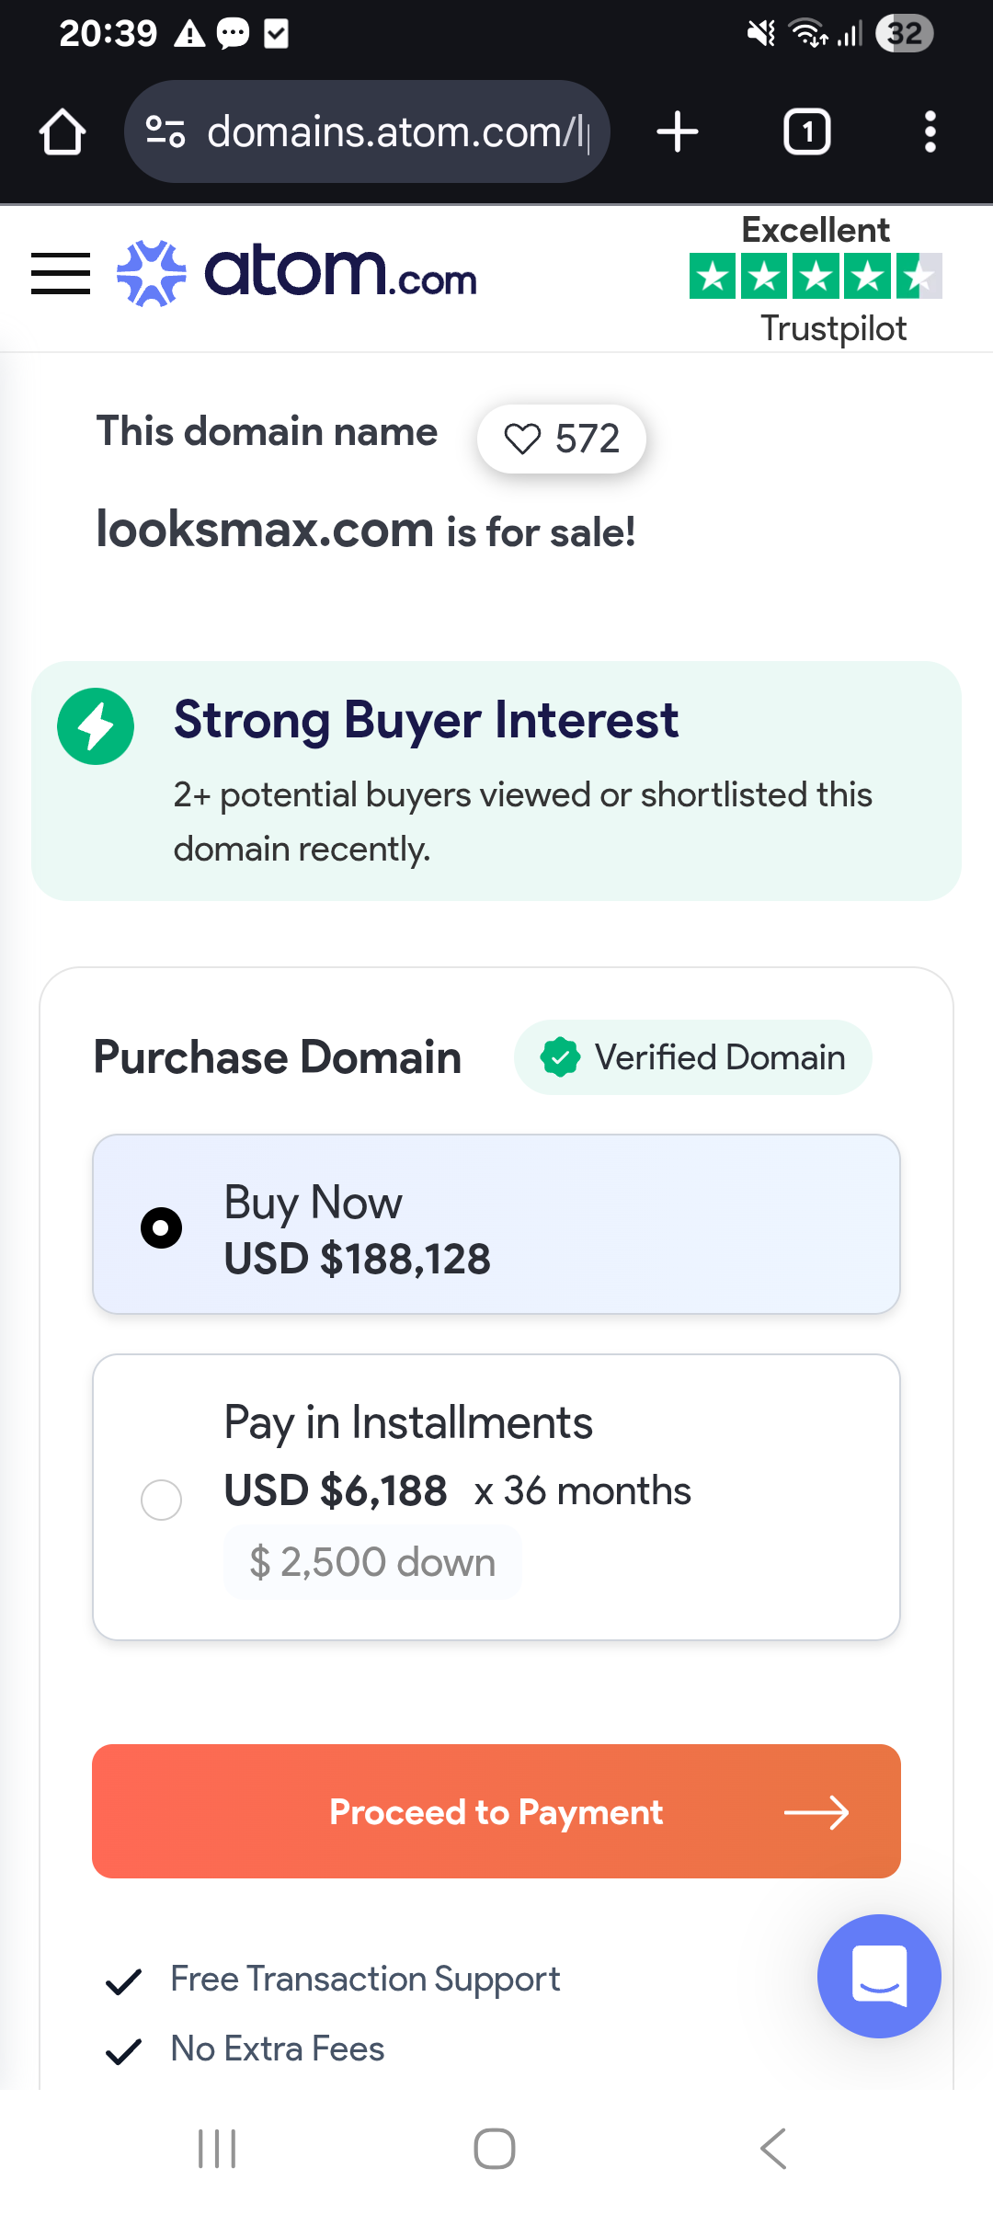
Task: Select the Pay in Installments radio option
Action: (x=162, y=1500)
